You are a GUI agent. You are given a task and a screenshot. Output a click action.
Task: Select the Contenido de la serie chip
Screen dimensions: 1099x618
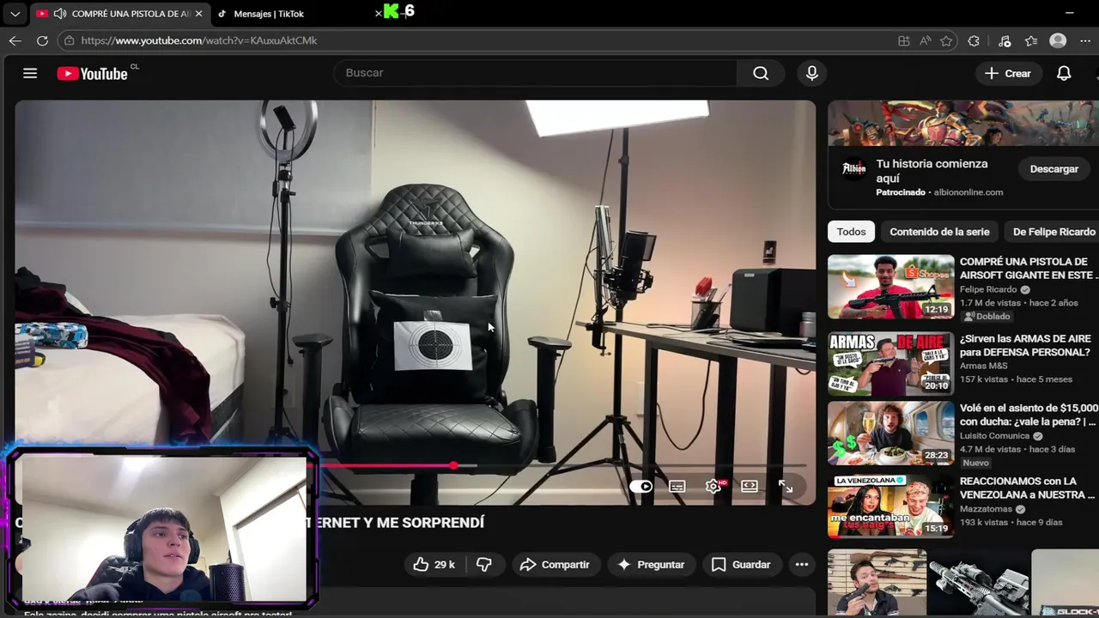tap(939, 232)
